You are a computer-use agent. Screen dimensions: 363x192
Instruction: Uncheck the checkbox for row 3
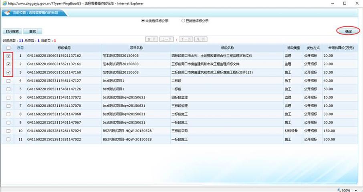8,72
